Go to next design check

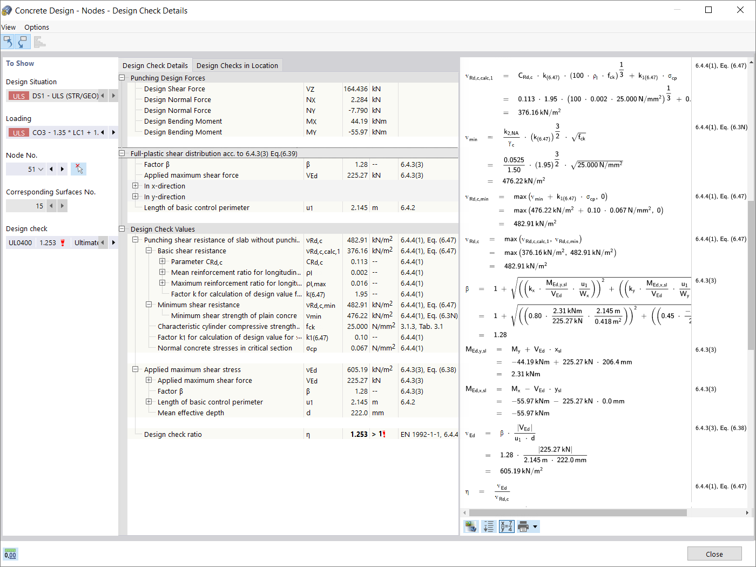click(x=113, y=242)
